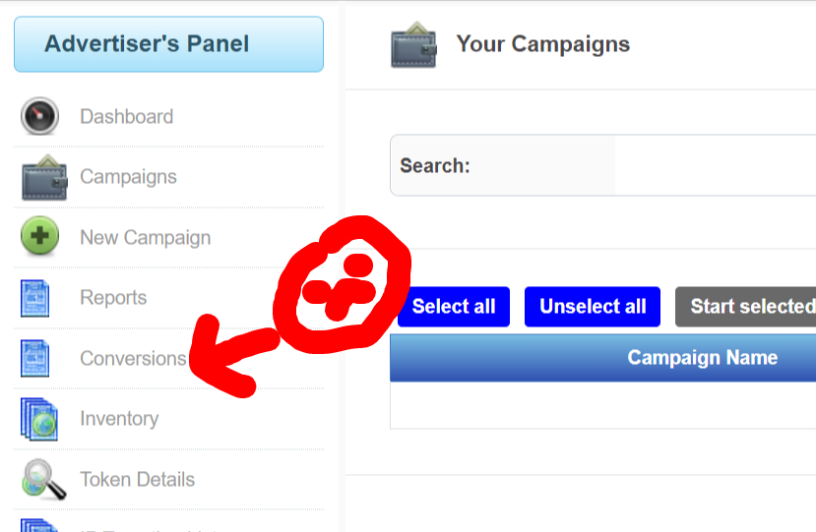
Task: Click the Campaign Name column header
Action: point(702,358)
